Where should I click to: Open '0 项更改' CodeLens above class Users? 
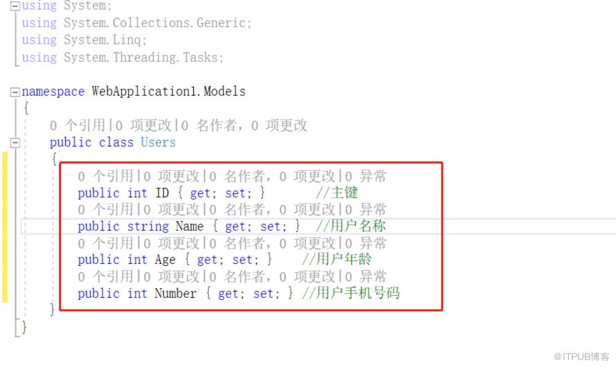click(x=143, y=125)
